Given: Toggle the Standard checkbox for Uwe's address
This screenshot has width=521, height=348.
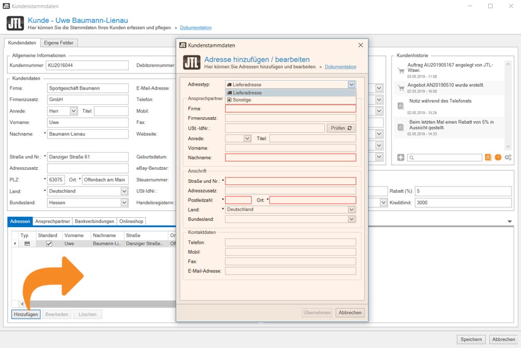Looking at the screenshot, I should [49, 243].
